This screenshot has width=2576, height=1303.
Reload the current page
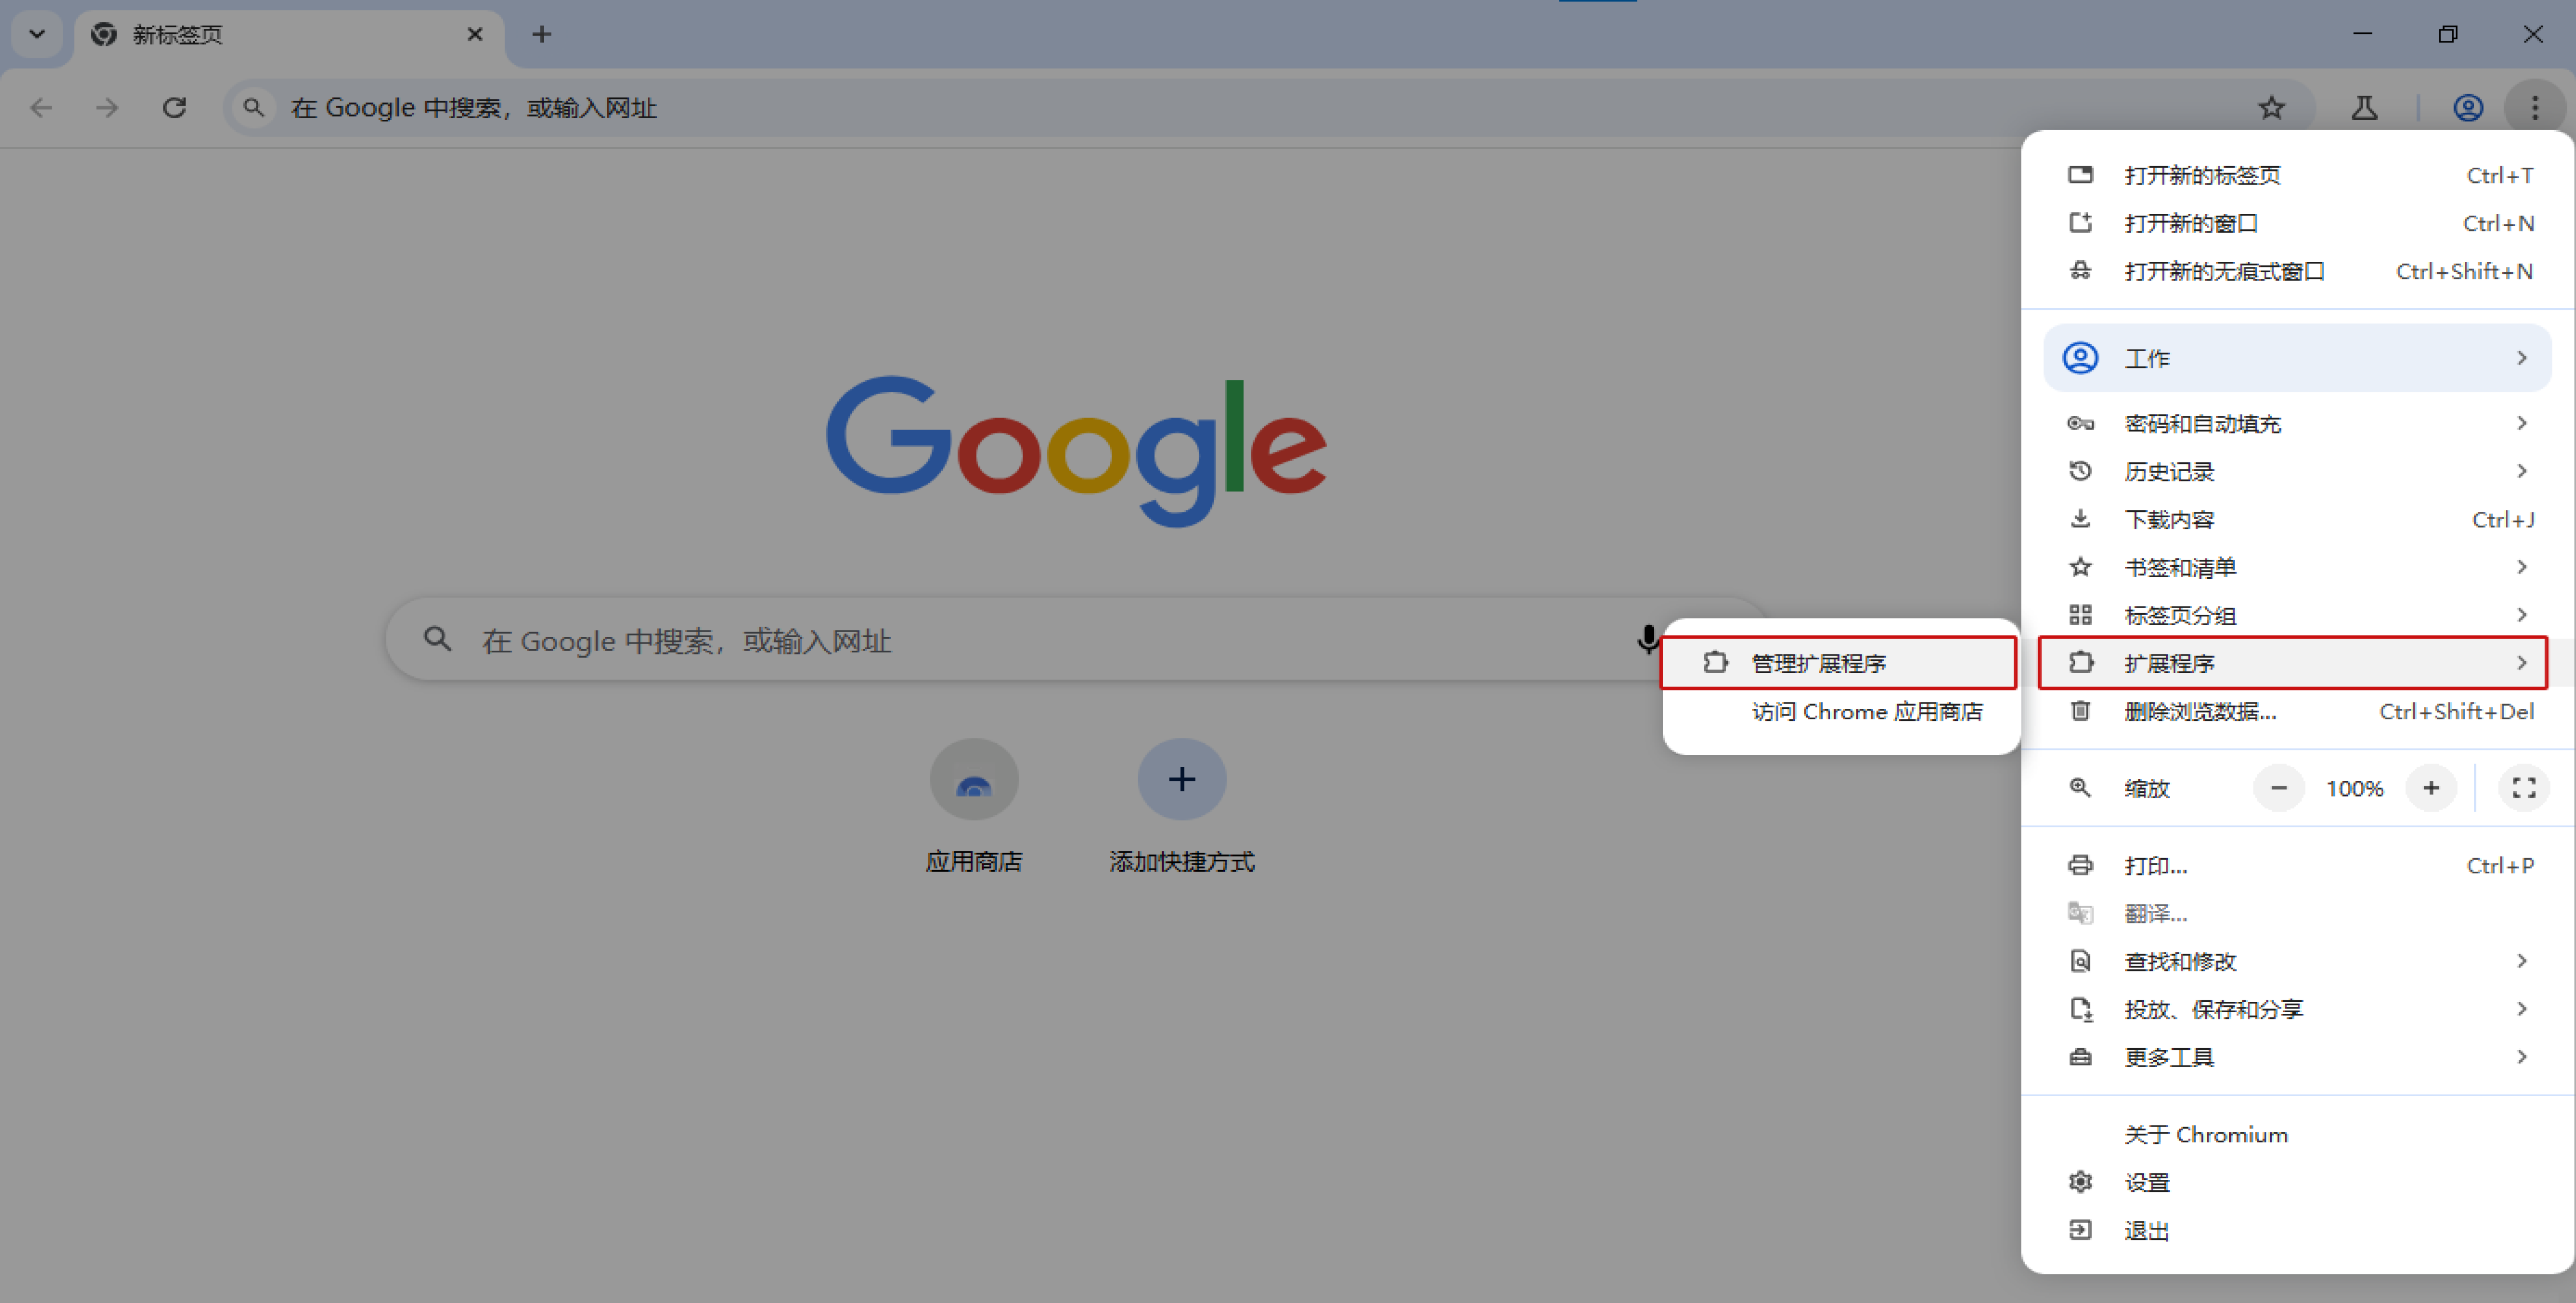coord(175,107)
